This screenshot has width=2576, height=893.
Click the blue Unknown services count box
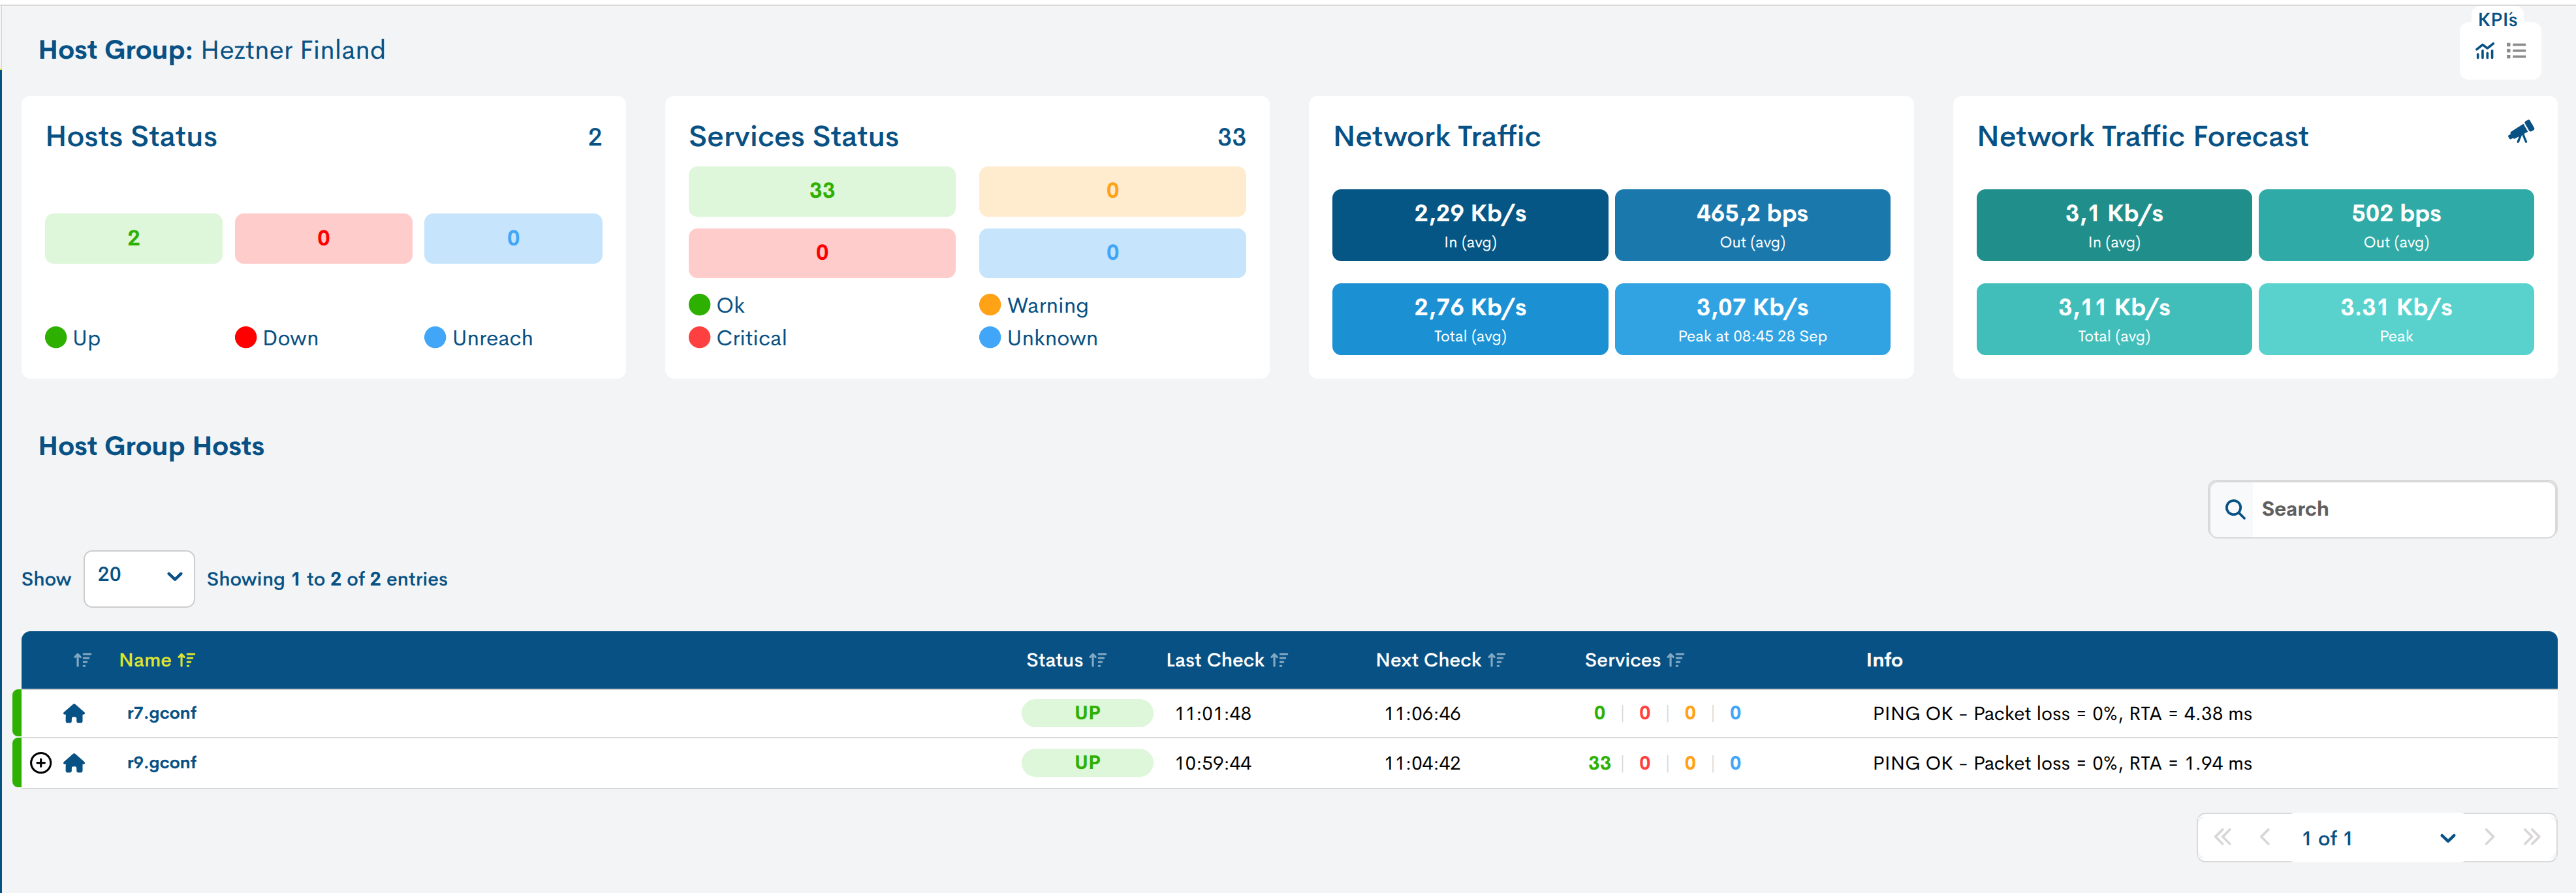point(1112,253)
